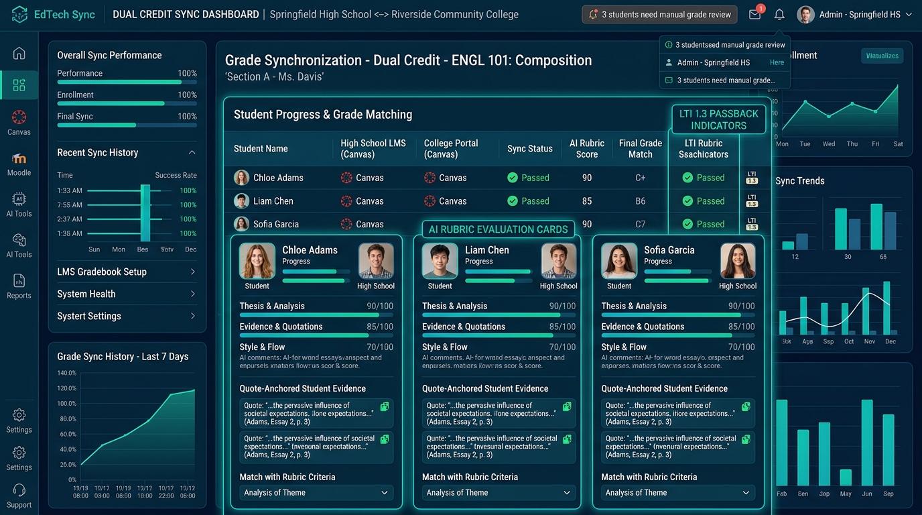
Task: Click the LTI 1.3 badge in Chloe Adams's row
Action: point(752,178)
